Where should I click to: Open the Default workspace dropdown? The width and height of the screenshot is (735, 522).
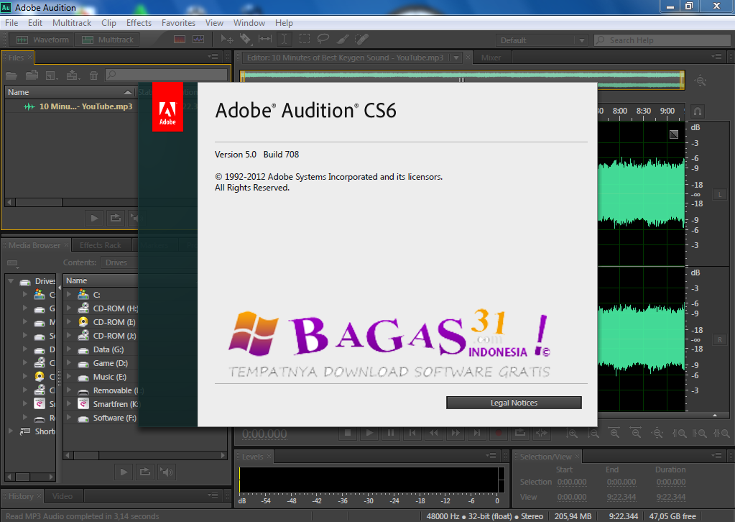pyautogui.click(x=542, y=40)
